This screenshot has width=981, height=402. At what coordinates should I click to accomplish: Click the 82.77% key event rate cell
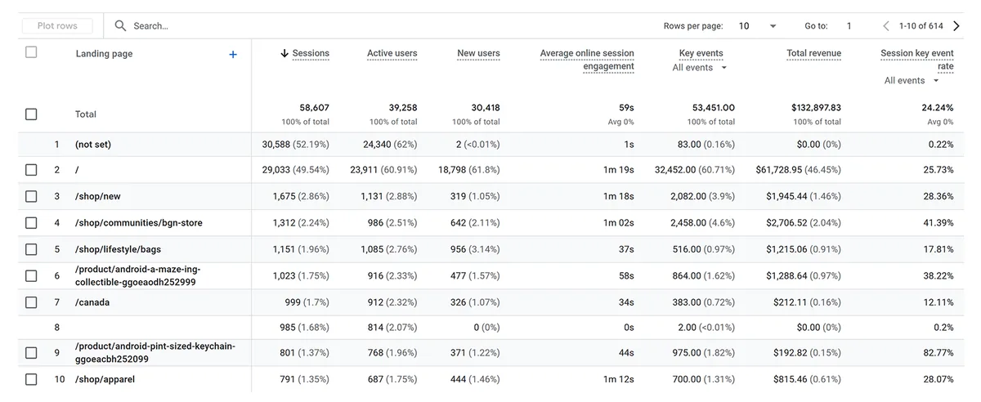tap(936, 353)
